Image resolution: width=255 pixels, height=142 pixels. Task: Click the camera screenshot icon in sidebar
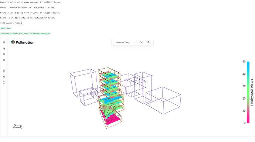click(4, 71)
